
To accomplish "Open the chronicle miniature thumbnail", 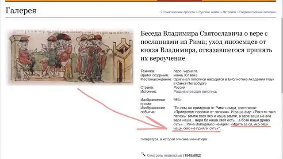I will tap(71, 57).
